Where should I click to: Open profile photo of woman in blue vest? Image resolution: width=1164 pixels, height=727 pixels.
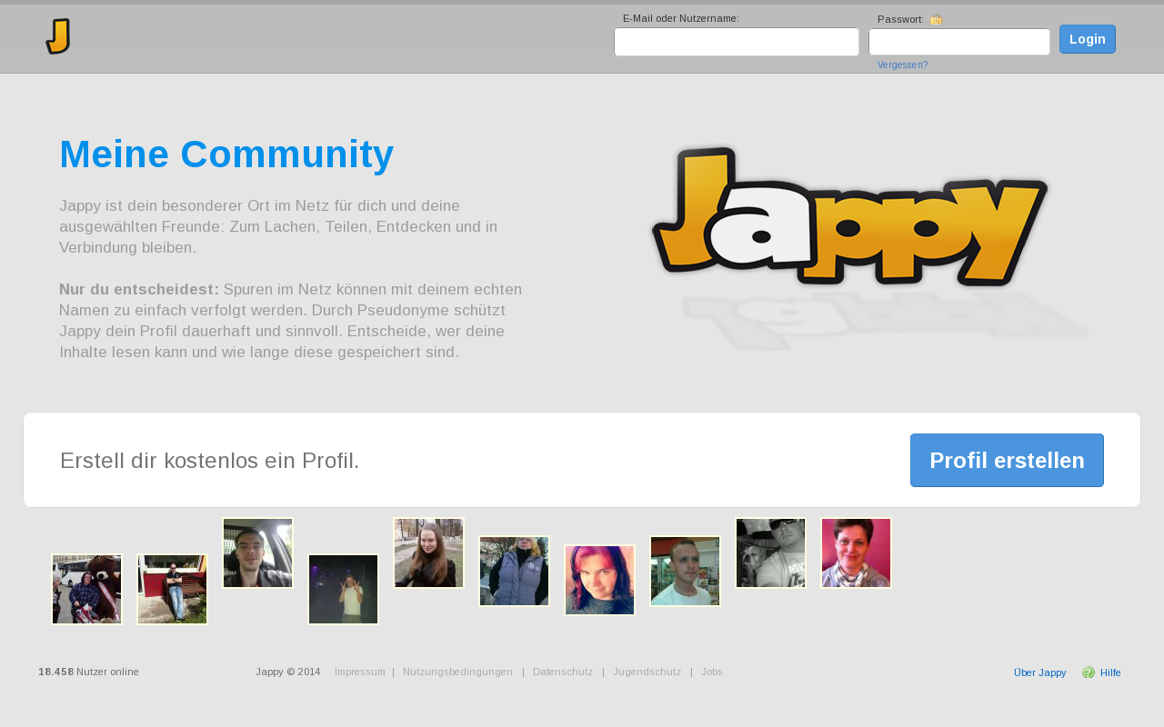[514, 571]
